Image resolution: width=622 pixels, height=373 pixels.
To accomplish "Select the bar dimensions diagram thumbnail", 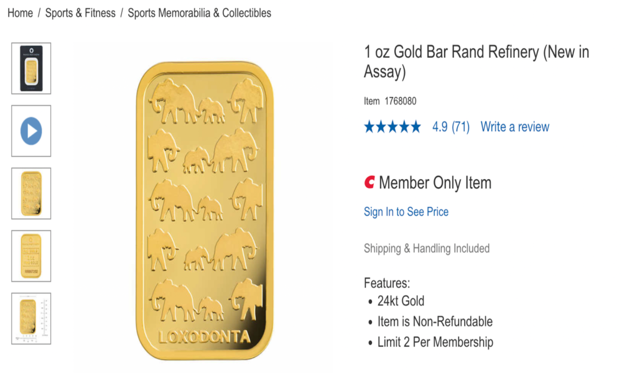I will 31,318.
